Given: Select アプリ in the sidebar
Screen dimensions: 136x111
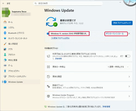Looking at the screenshot, I should (21, 49).
